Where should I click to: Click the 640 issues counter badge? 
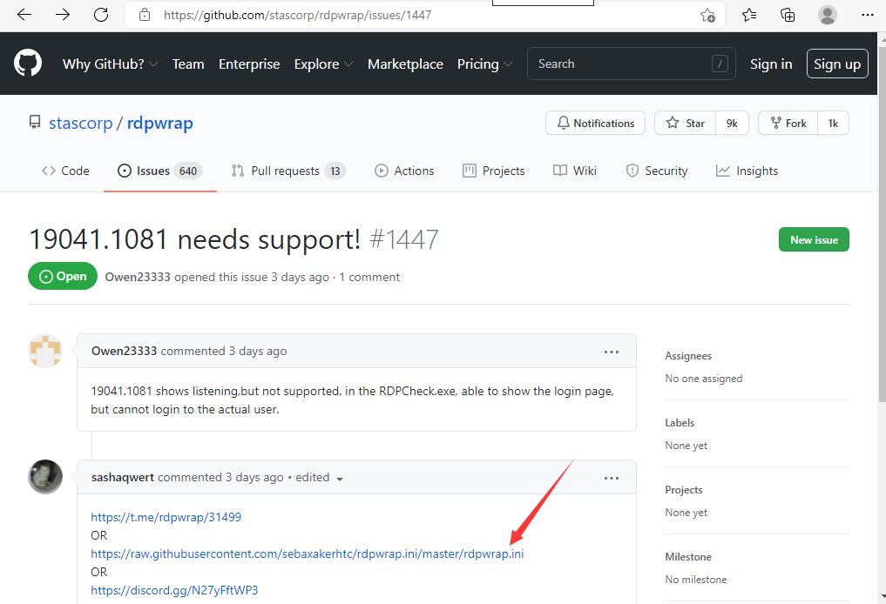click(188, 171)
